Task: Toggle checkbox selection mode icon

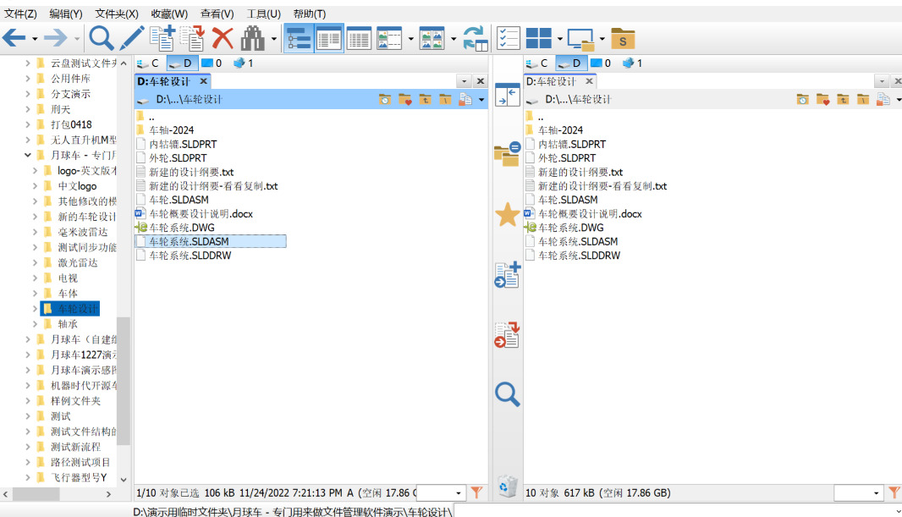Action: pos(509,39)
